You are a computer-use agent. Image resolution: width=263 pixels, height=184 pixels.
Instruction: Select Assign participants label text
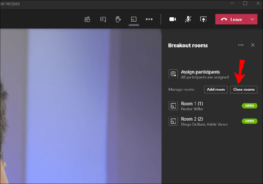point(200,72)
